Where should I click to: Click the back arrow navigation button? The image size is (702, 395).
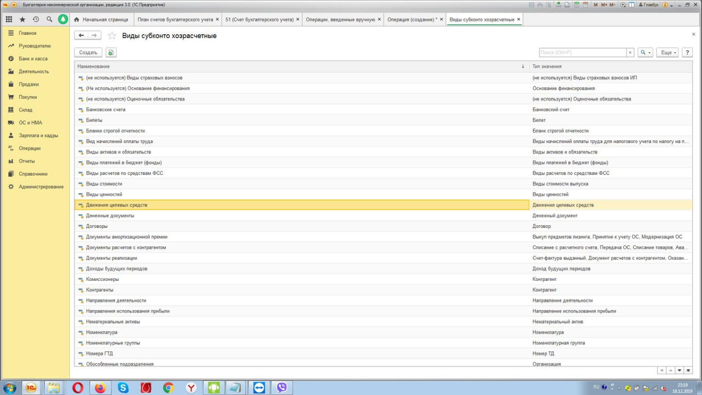click(81, 36)
